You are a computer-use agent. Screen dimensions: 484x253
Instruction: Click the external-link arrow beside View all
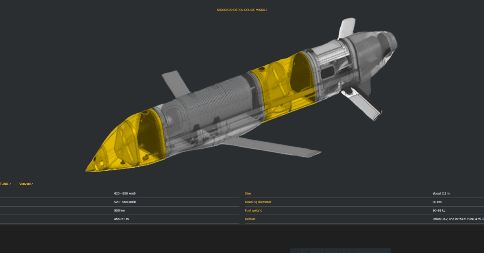coord(32,184)
